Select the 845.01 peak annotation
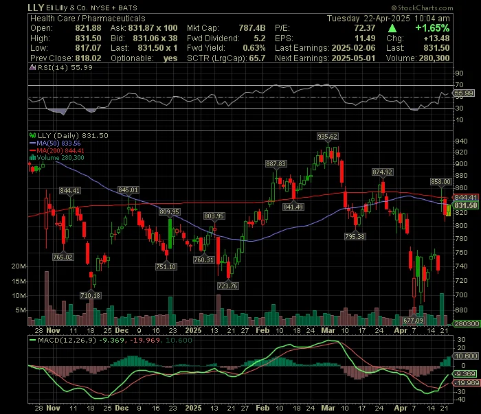Screen dimensions: 481x414 [128, 190]
